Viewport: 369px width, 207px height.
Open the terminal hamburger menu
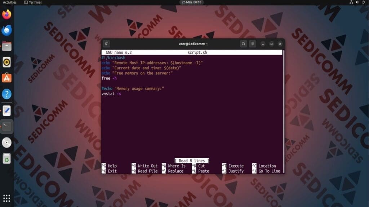pos(253,44)
